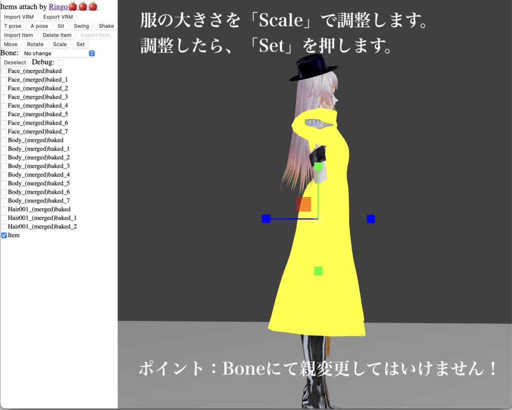Check the Face_(merged)baked checkbox
This screenshot has height=410, width=512.
click(x=3, y=71)
